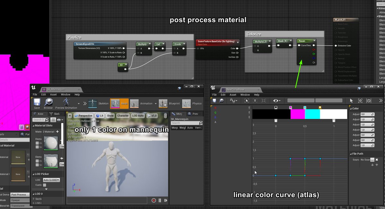Select the cyan color stop marker
This screenshot has width=385, height=209.
pyautogui.click(x=305, y=108)
